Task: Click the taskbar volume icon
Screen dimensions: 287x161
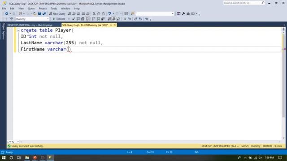Action: pyautogui.click(x=260, y=157)
